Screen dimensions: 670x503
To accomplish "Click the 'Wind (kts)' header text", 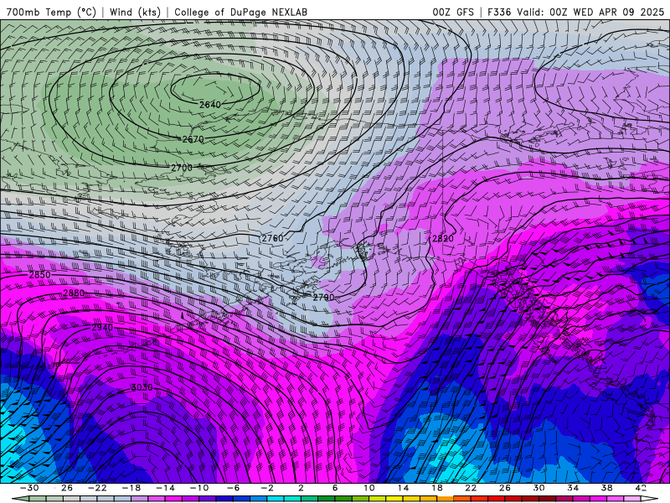I will (135, 13).
